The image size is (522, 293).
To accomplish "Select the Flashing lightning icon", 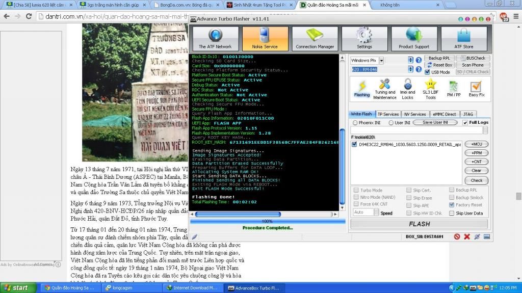I will point(362,89).
